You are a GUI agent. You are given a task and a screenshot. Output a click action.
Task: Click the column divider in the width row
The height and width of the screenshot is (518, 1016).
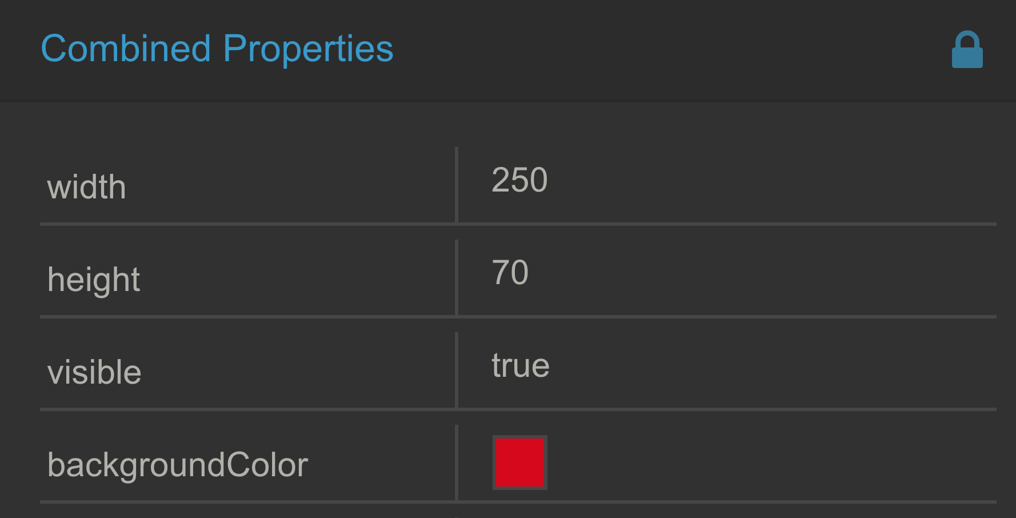coord(457,185)
